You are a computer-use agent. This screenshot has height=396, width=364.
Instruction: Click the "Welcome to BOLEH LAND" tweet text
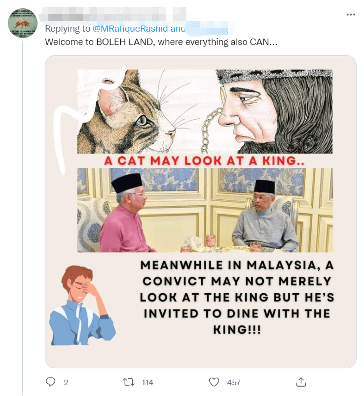tap(161, 42)
